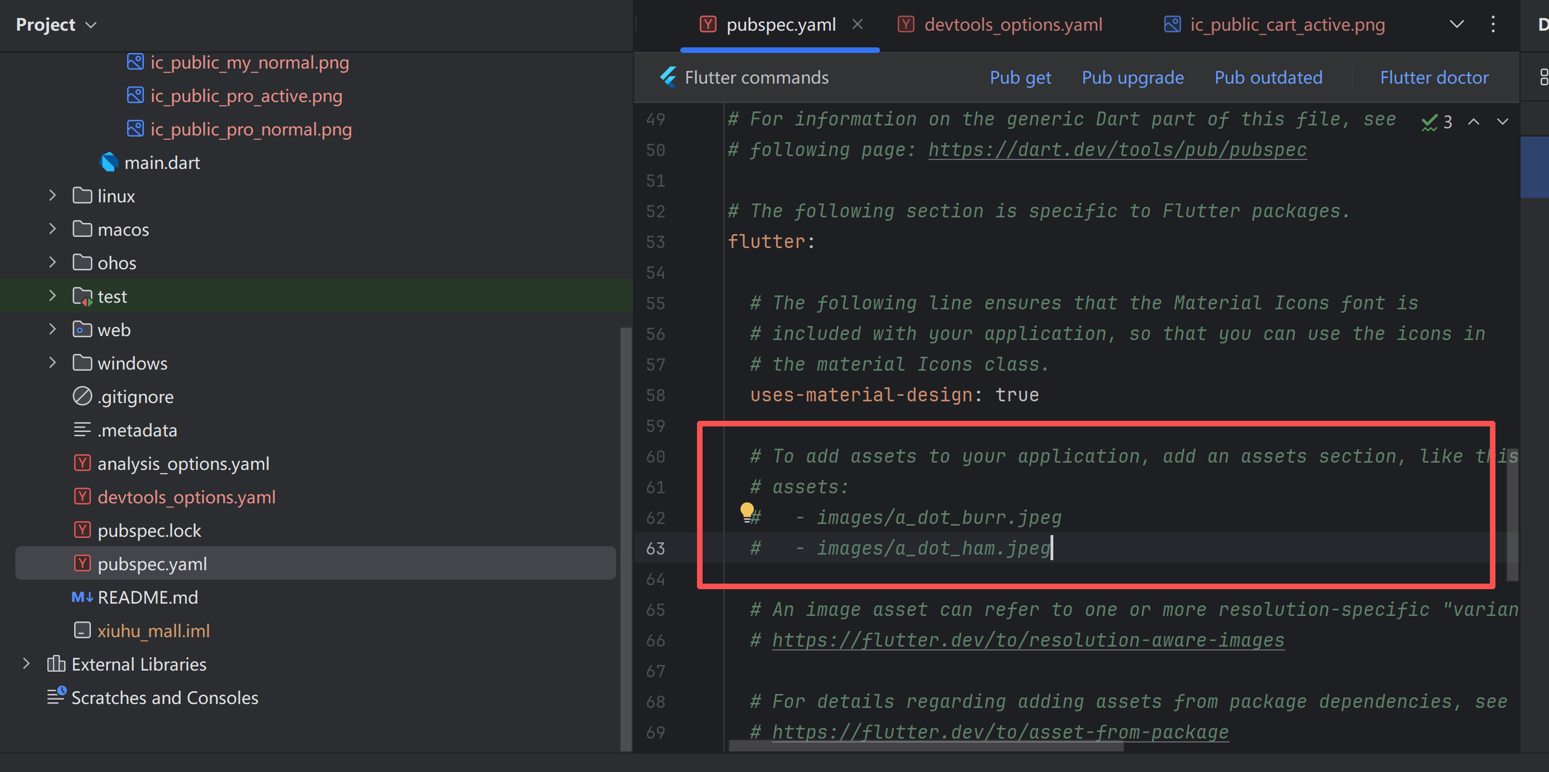1549x772 pixels.
Task: Click the Flutter logo icon in commands bar
Action: (x=667, y=77)
